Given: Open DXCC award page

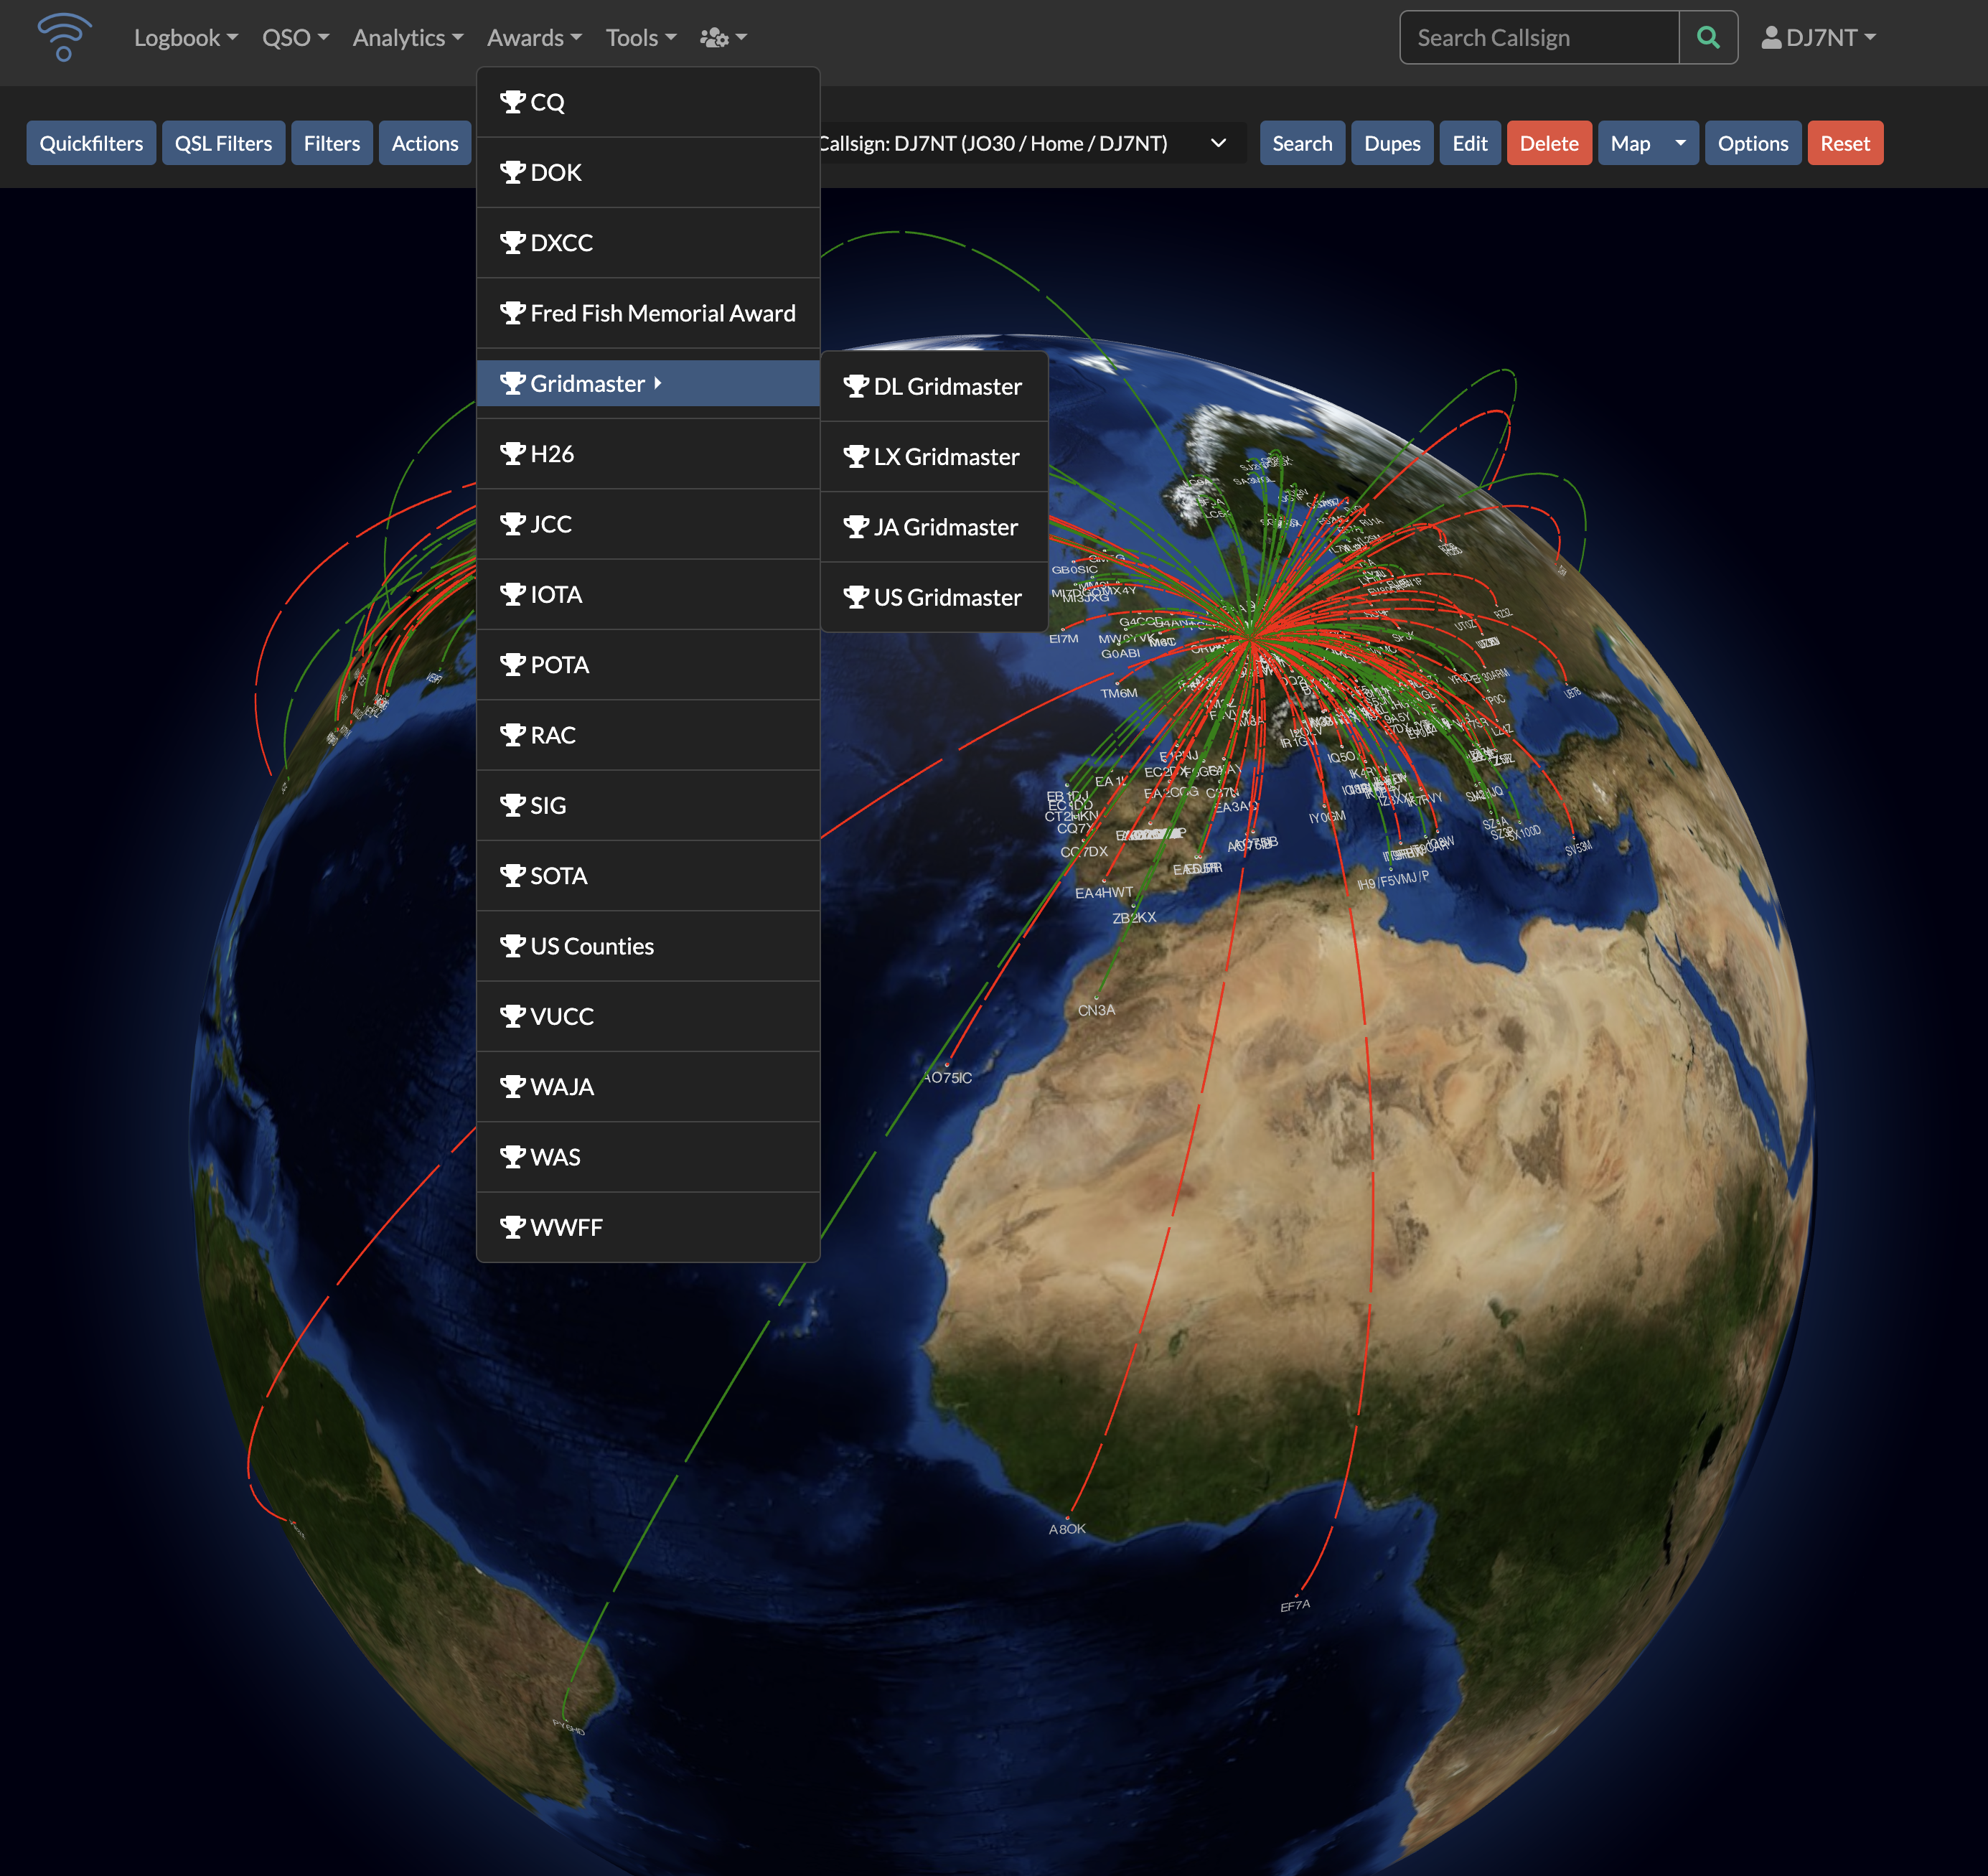Looking at the screenshot, I should click(x=649, y=242).
